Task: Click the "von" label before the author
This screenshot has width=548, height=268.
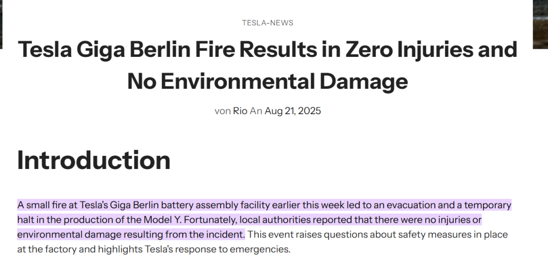Action: point(222,111)
